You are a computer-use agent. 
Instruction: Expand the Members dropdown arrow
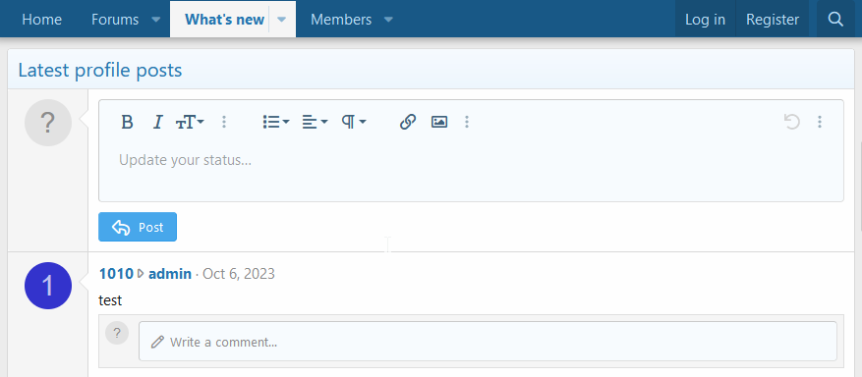click(388, 20)
